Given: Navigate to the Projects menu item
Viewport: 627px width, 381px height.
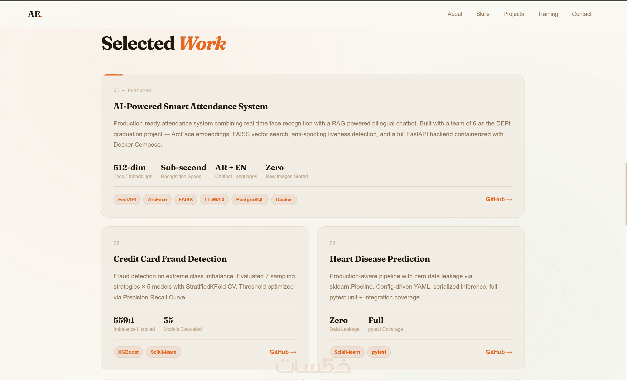Looking at the screenshot, I should [513, 14].
